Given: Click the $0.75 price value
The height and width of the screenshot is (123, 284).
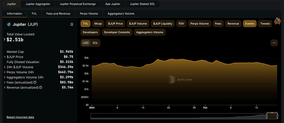Looking at the screenshot, I should tap(69, 57).
